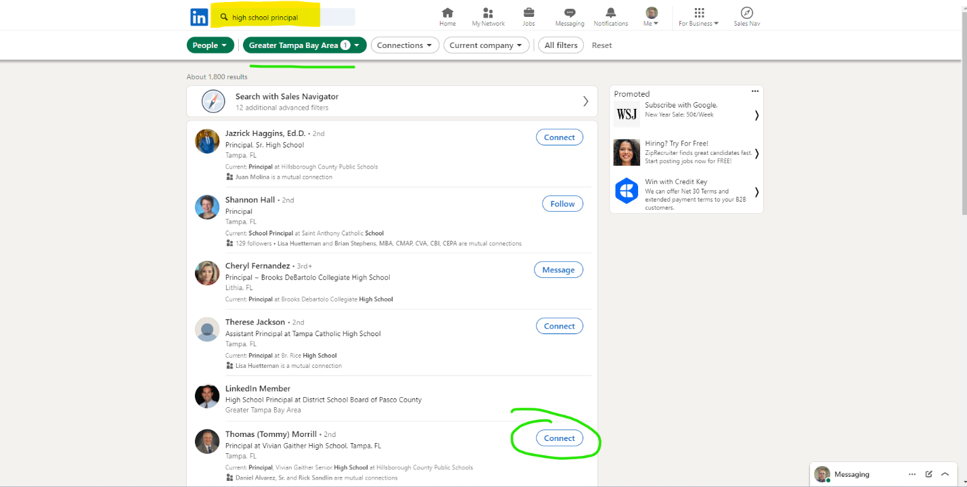Viewport: 967px width, 487px height.
Task: Open Shannon Hall name link
Action: pyautogui.click(x=250, y=200)
